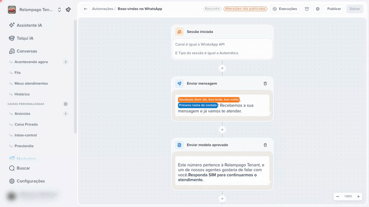The image size is (369, 207).
Task: Click the Enviar modelo aprovado title
Action: point(207,145)
